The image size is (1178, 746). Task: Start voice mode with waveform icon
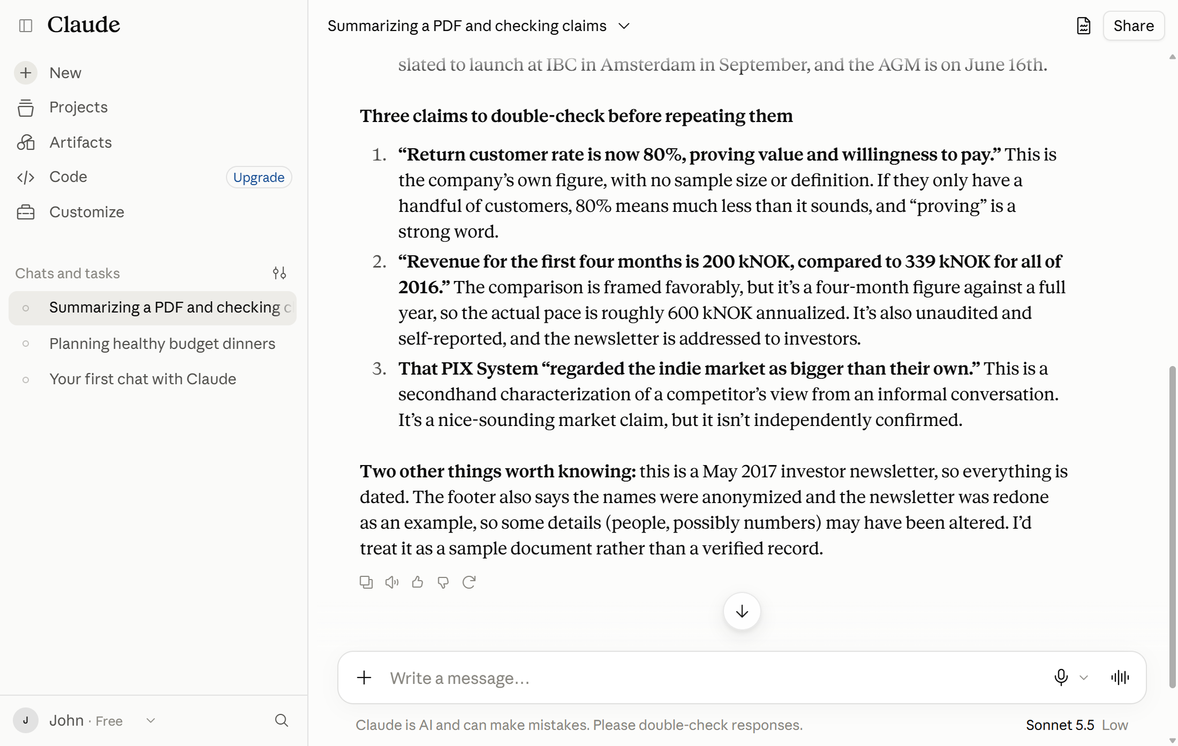point(1120,678)
